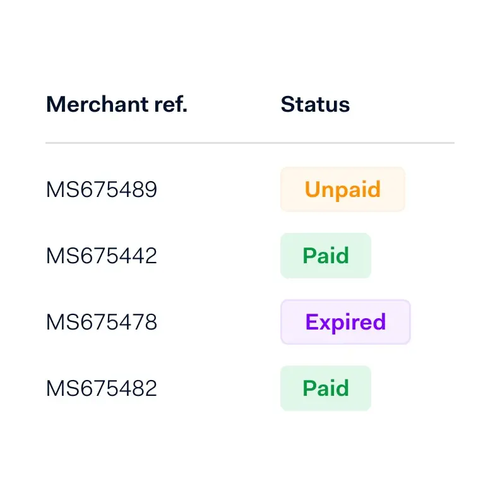
Task: Click the Paid badge for MS675482
Action: click(326, 388)
